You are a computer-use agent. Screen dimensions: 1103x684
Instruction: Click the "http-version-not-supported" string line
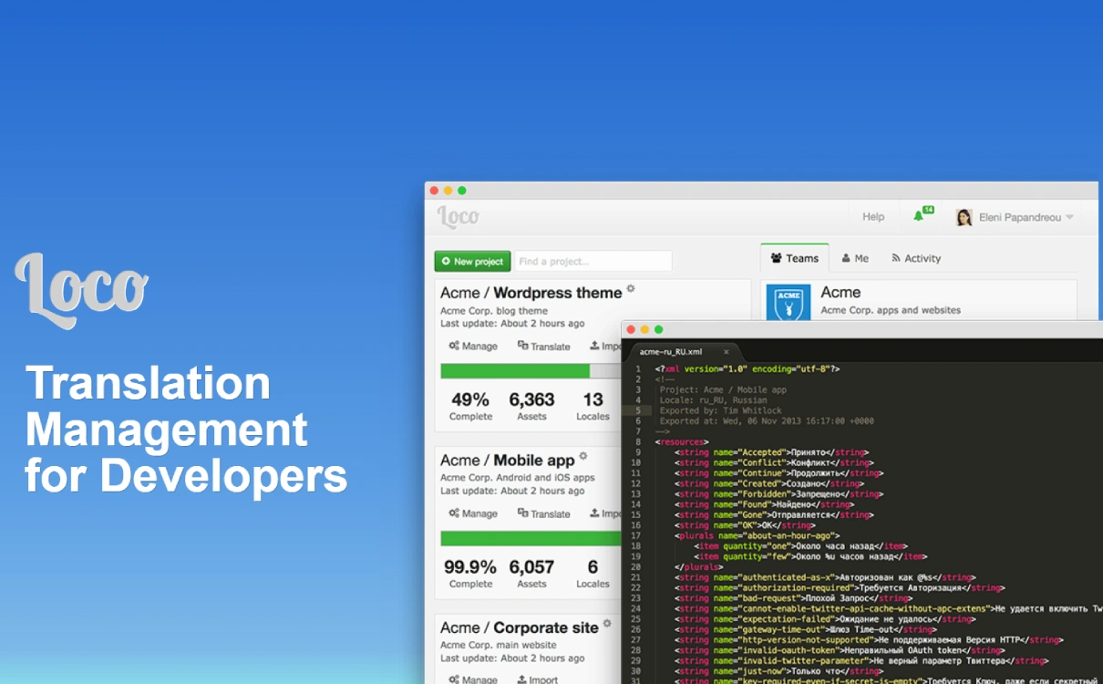(868, 640)
